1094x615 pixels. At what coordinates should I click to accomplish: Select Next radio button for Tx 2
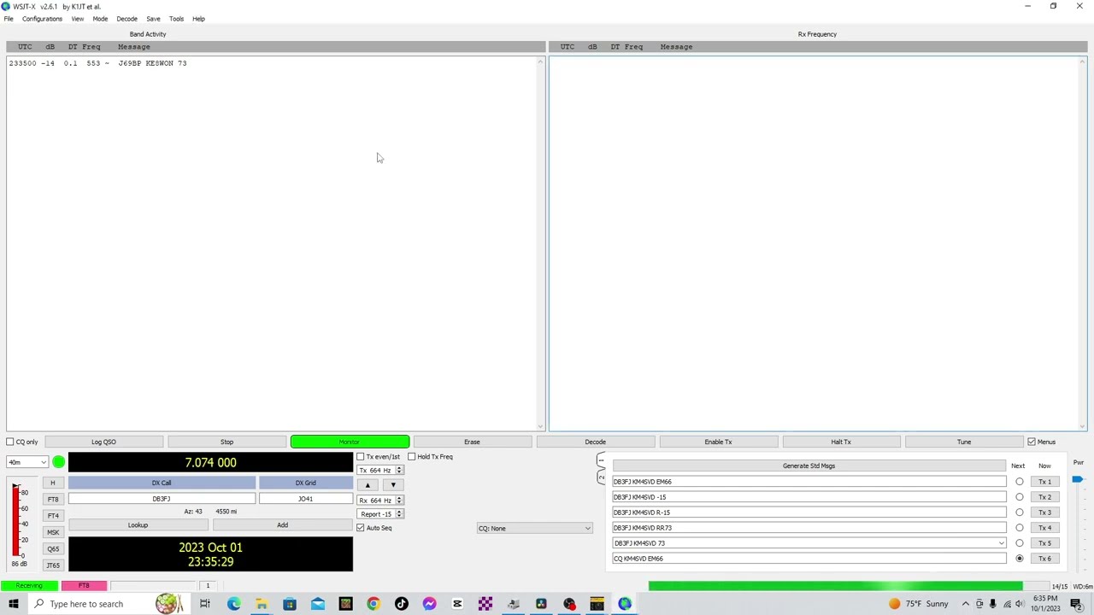[x=1020, y=497]
